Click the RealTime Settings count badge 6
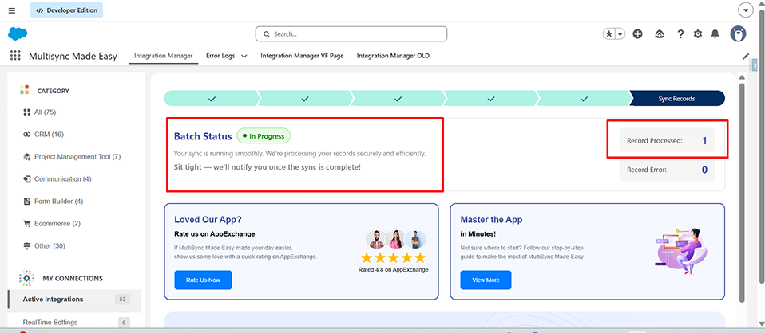This screenshot has width=765, height=333. pos(124,323)
